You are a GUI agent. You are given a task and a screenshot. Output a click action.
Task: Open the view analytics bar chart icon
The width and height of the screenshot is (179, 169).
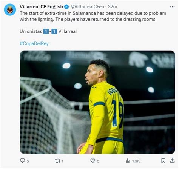[x=128, y=161]
